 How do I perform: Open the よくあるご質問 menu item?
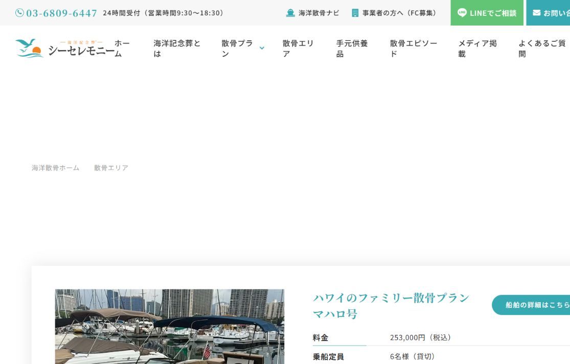(542, 49)
